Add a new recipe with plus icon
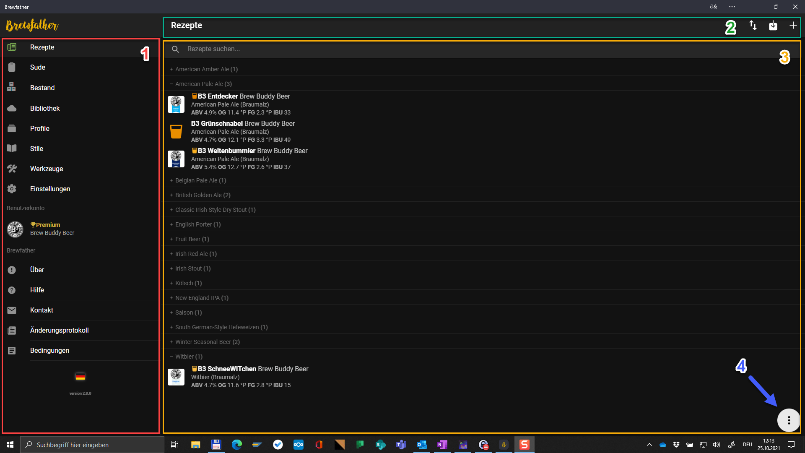 [793, 26]
